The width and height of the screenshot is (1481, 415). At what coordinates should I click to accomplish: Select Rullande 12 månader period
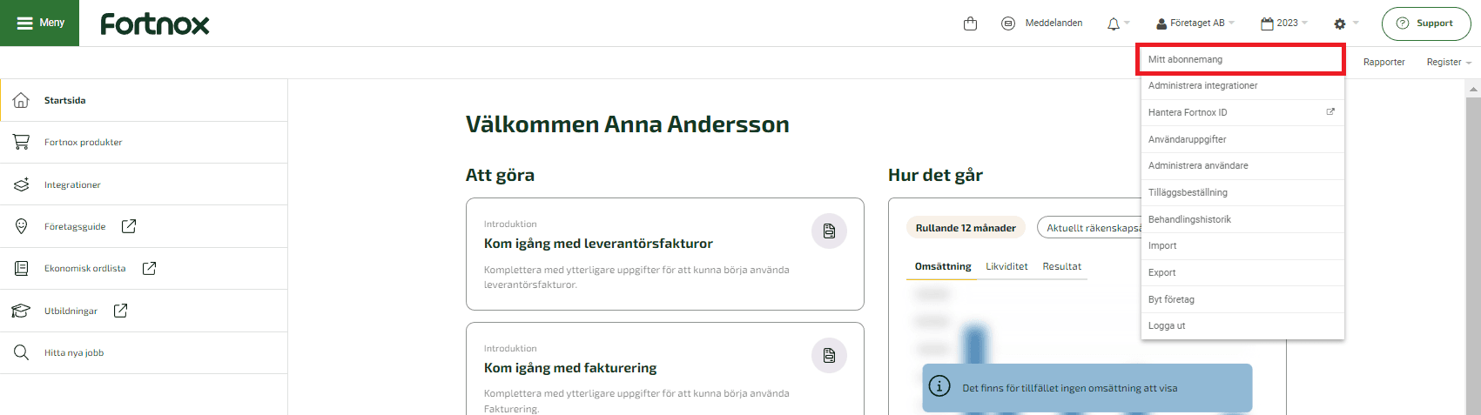(966, 228)
